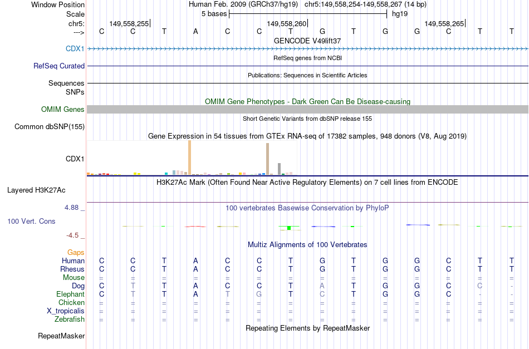Click the 4.88 upper conservation scale value
529x349 pixels.
click(71, 208)
